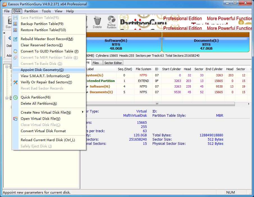Click the NUM indicator in status bar
The image size is (254, 197).
pos(230,193)
